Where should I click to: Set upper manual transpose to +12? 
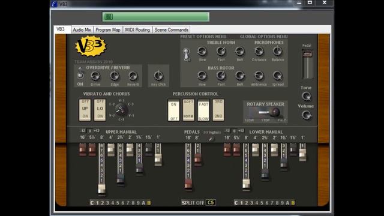[97, 131]
